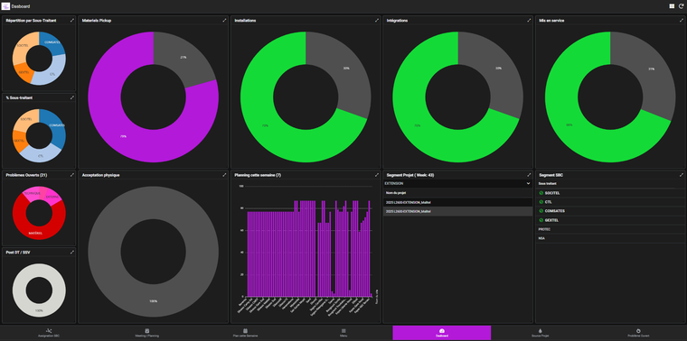
Task: Expand the Planning cette semaine panel
Action: click(377, 175)
